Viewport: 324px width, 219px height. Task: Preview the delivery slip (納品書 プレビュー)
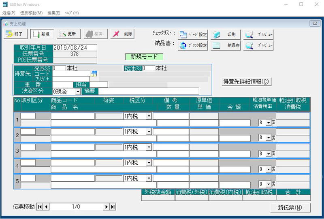[258, 45]
